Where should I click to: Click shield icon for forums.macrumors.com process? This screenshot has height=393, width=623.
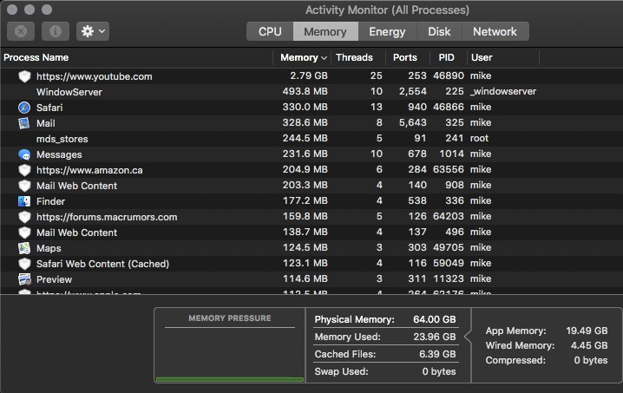(24, 217)
